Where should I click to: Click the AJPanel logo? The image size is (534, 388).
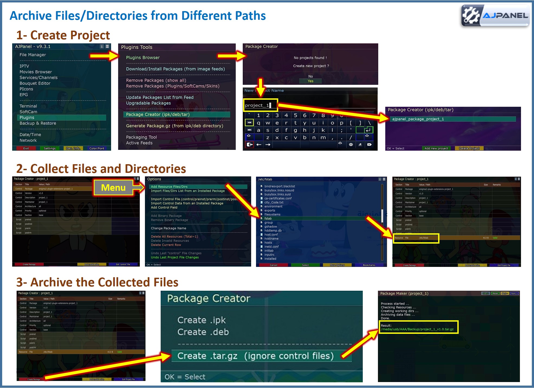point(495,16)
